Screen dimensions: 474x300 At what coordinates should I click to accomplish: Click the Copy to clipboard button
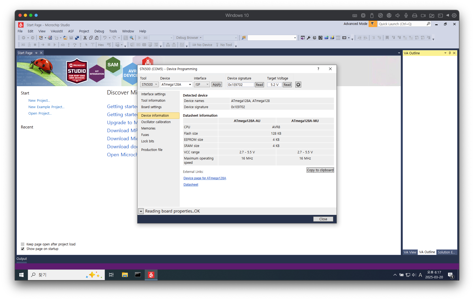320,170
